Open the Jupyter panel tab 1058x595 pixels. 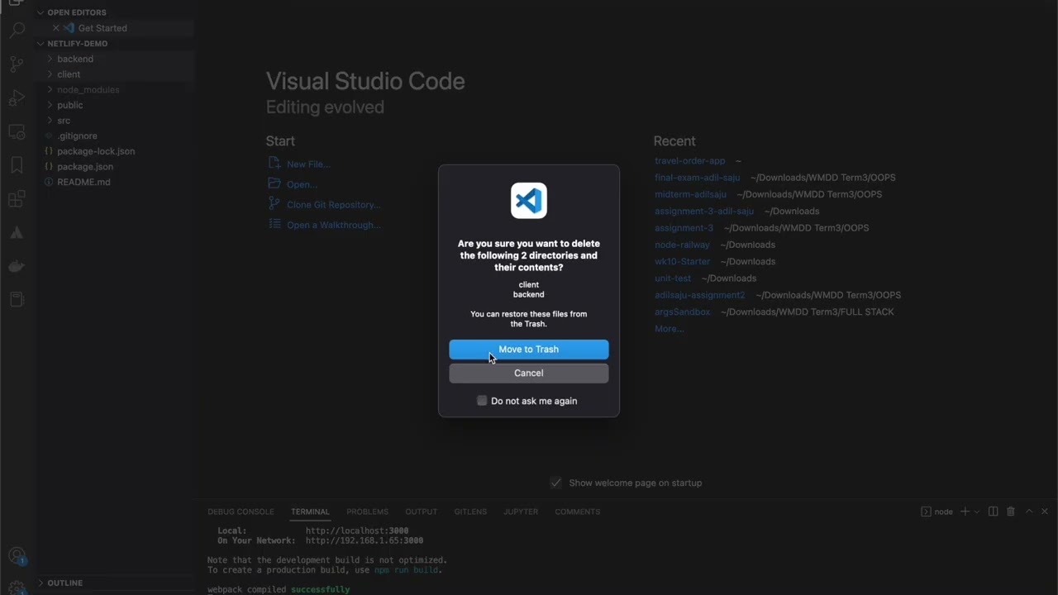tap(521, 512)
